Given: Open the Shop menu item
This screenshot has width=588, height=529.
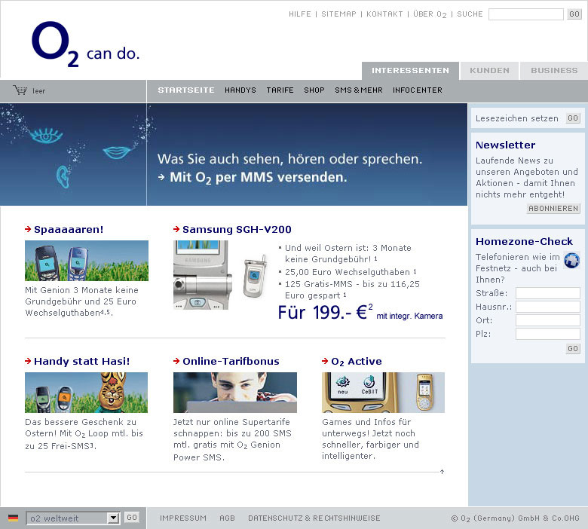Looking at the screenshot, I should pos(314,90).
